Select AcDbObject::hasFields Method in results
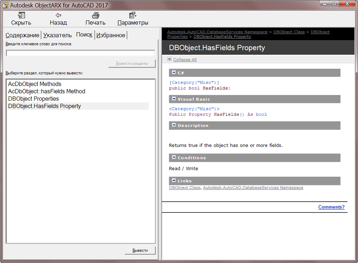 [47, 91]
